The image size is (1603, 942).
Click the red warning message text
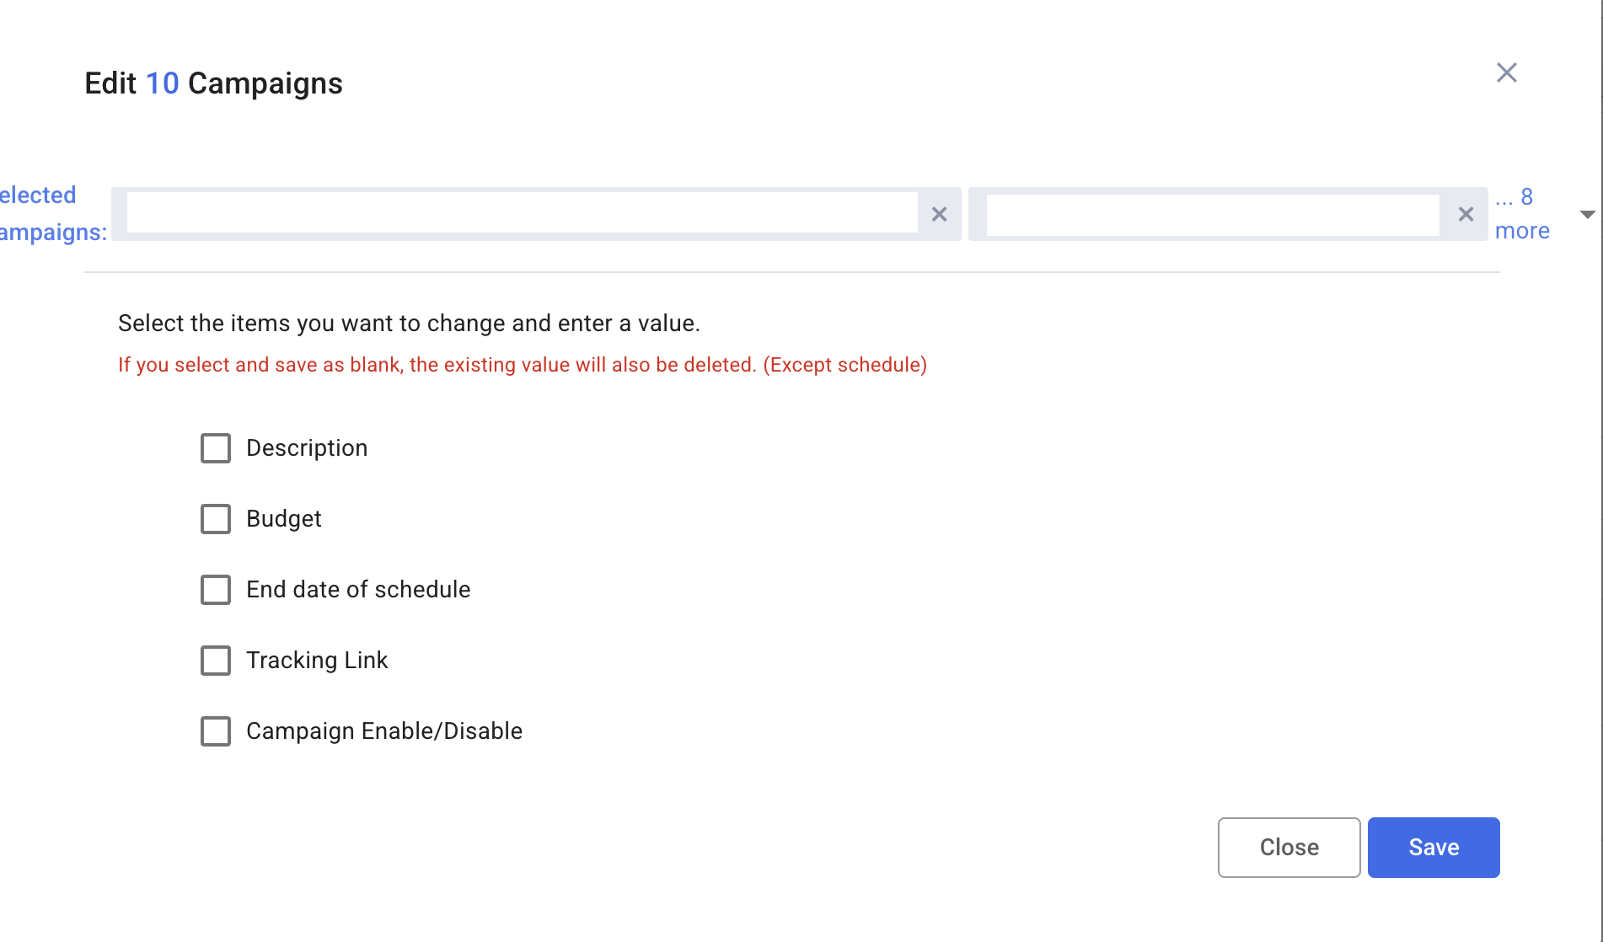coord(522,364)
